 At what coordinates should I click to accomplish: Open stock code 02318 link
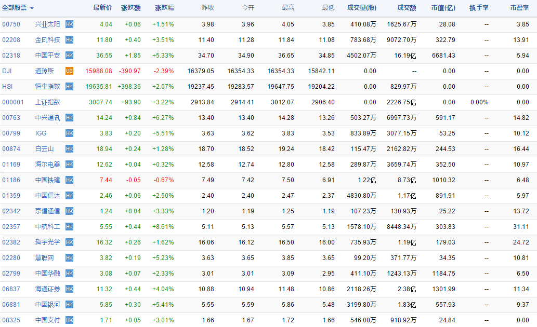(11, 56)
